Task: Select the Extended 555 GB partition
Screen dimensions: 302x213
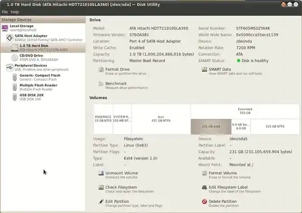Action: 245,112
